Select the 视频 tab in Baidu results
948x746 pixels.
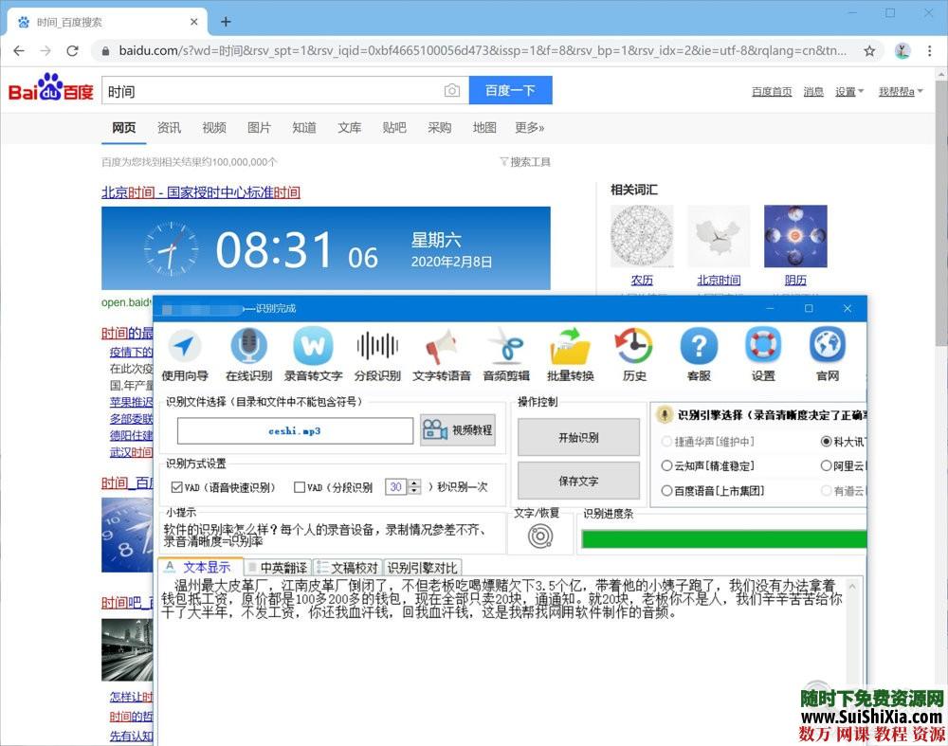pyautogui.click(x=214, y=127)
